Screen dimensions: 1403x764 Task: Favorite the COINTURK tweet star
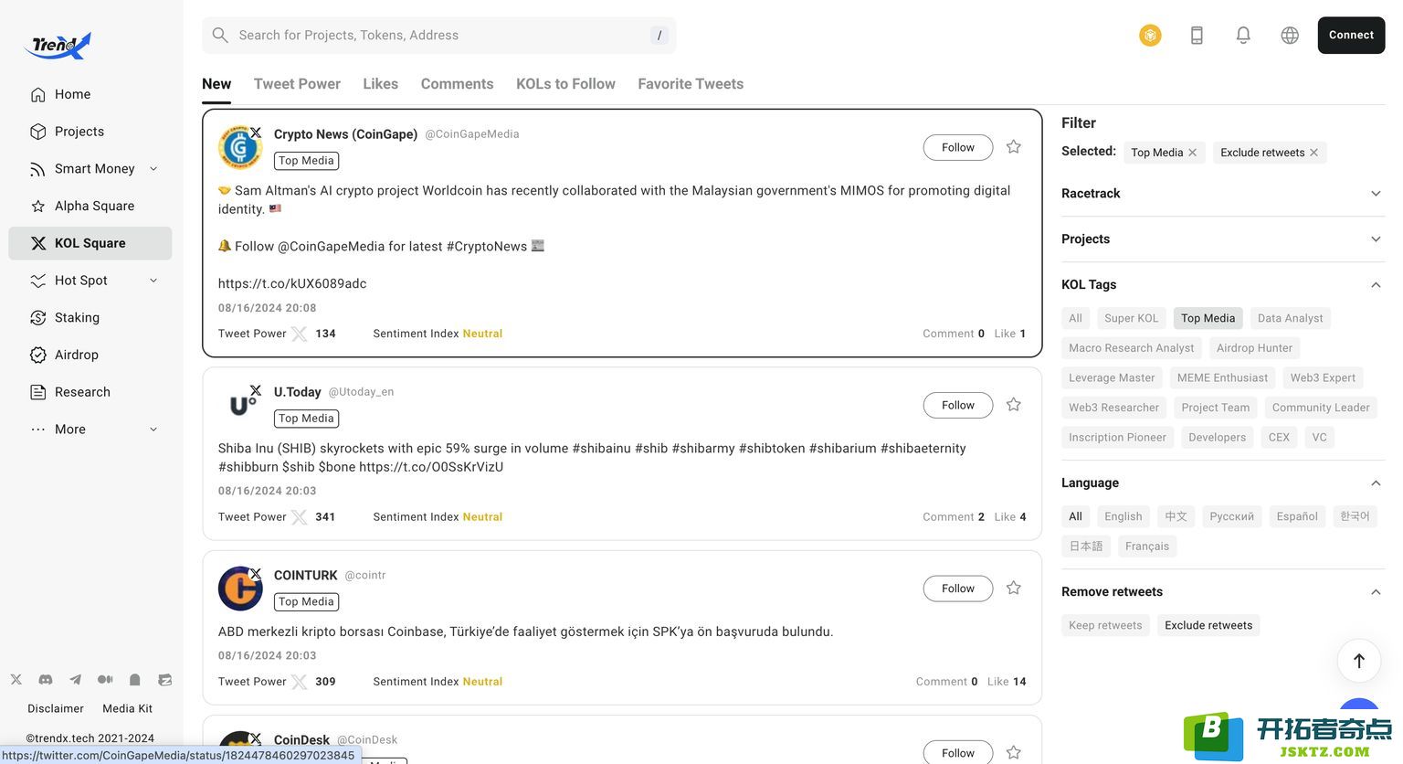point(1013,589)
